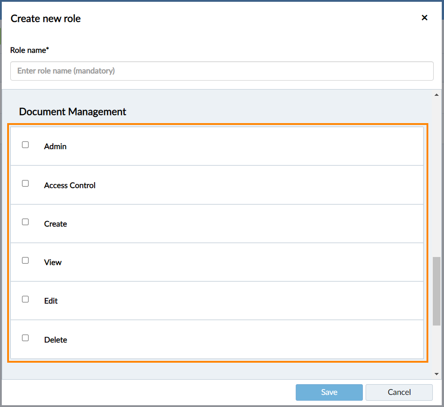
Task: Click the Document Management section header
Action: coord(72,111)
